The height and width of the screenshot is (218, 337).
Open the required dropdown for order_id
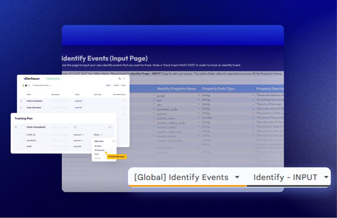(x=79, y=135)
